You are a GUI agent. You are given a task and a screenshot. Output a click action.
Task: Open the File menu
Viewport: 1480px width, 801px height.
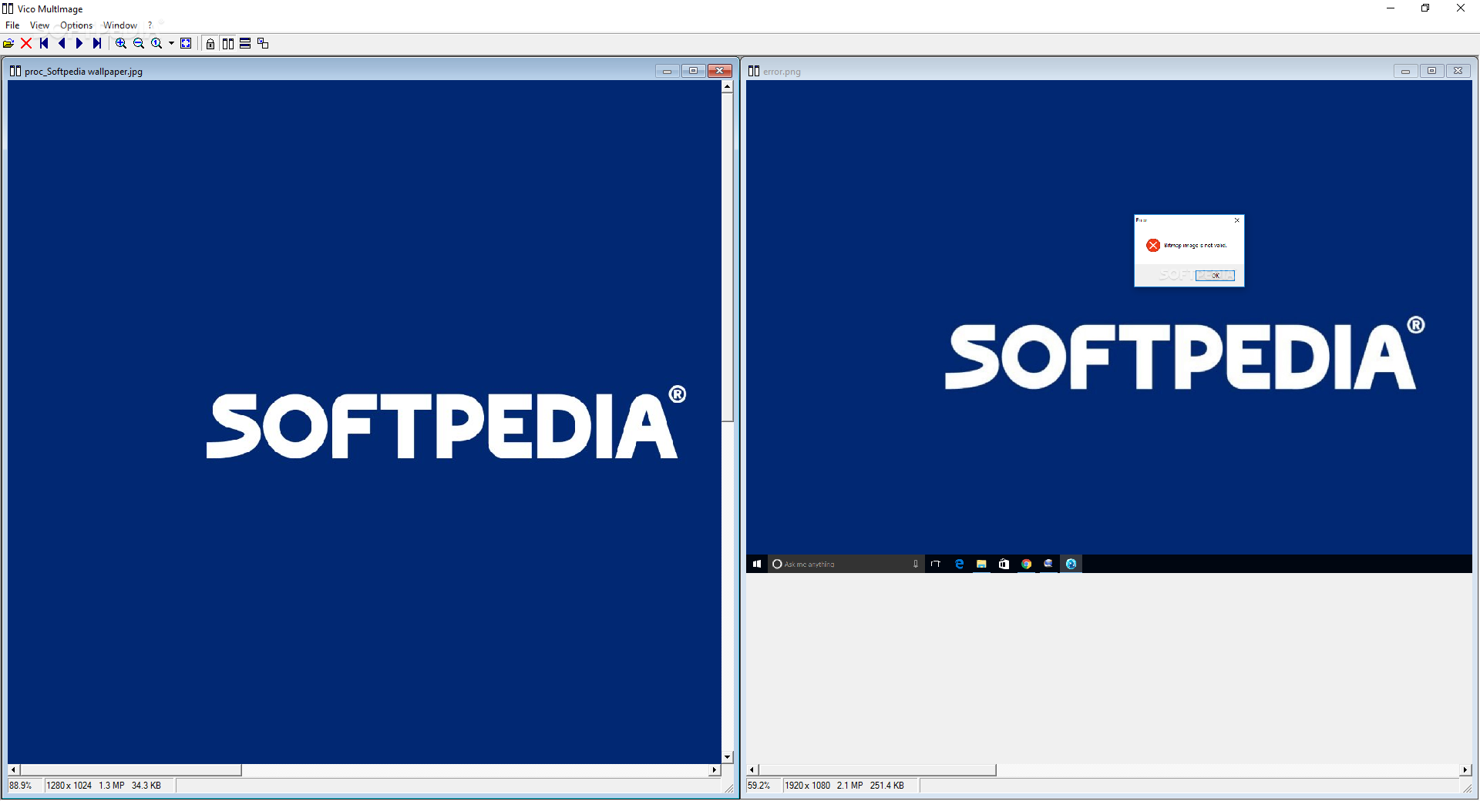pos(12,25)
